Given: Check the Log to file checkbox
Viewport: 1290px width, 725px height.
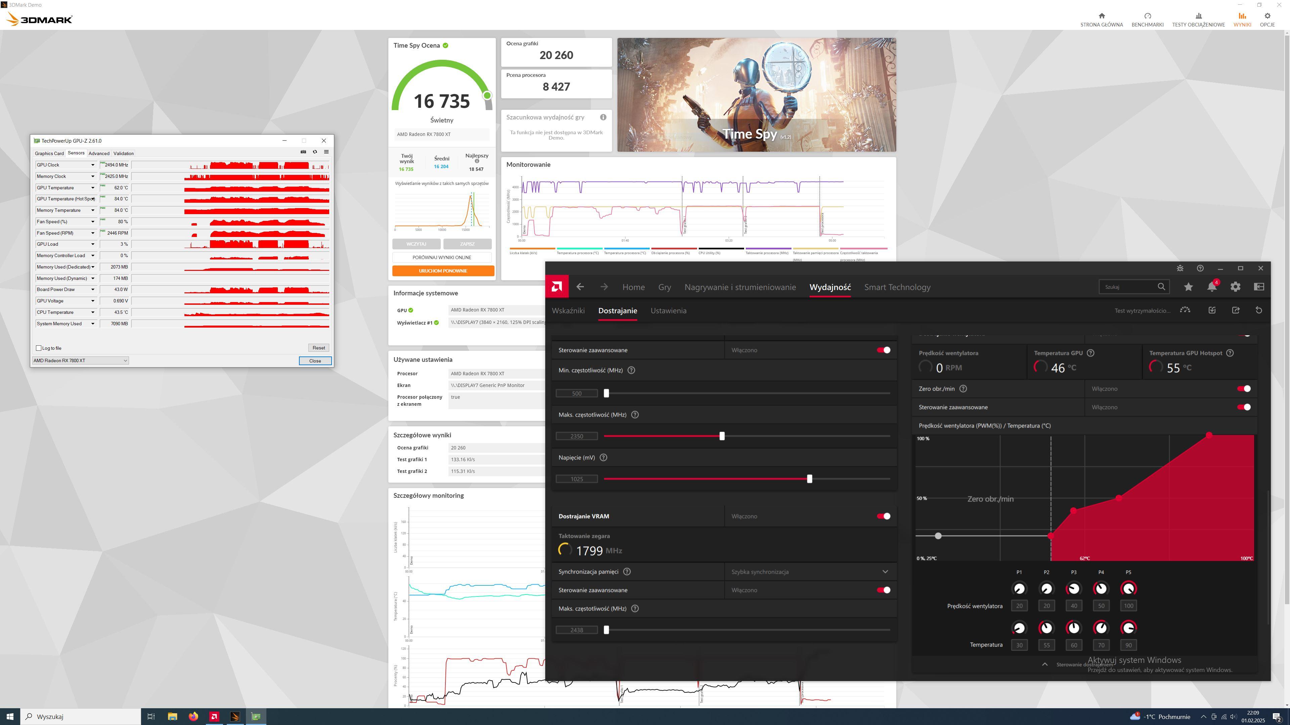Looking at the screenshot, I should tap(39, 348).
